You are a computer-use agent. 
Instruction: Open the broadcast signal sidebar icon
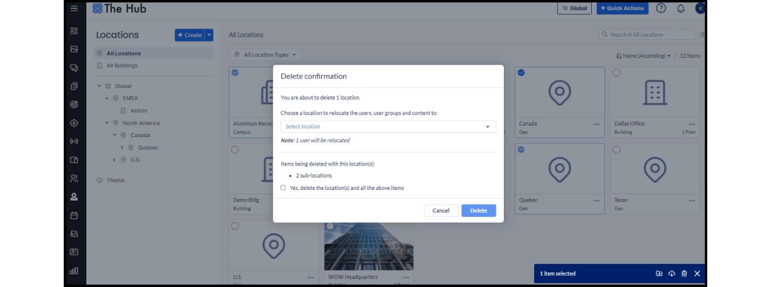coord(74,141)
